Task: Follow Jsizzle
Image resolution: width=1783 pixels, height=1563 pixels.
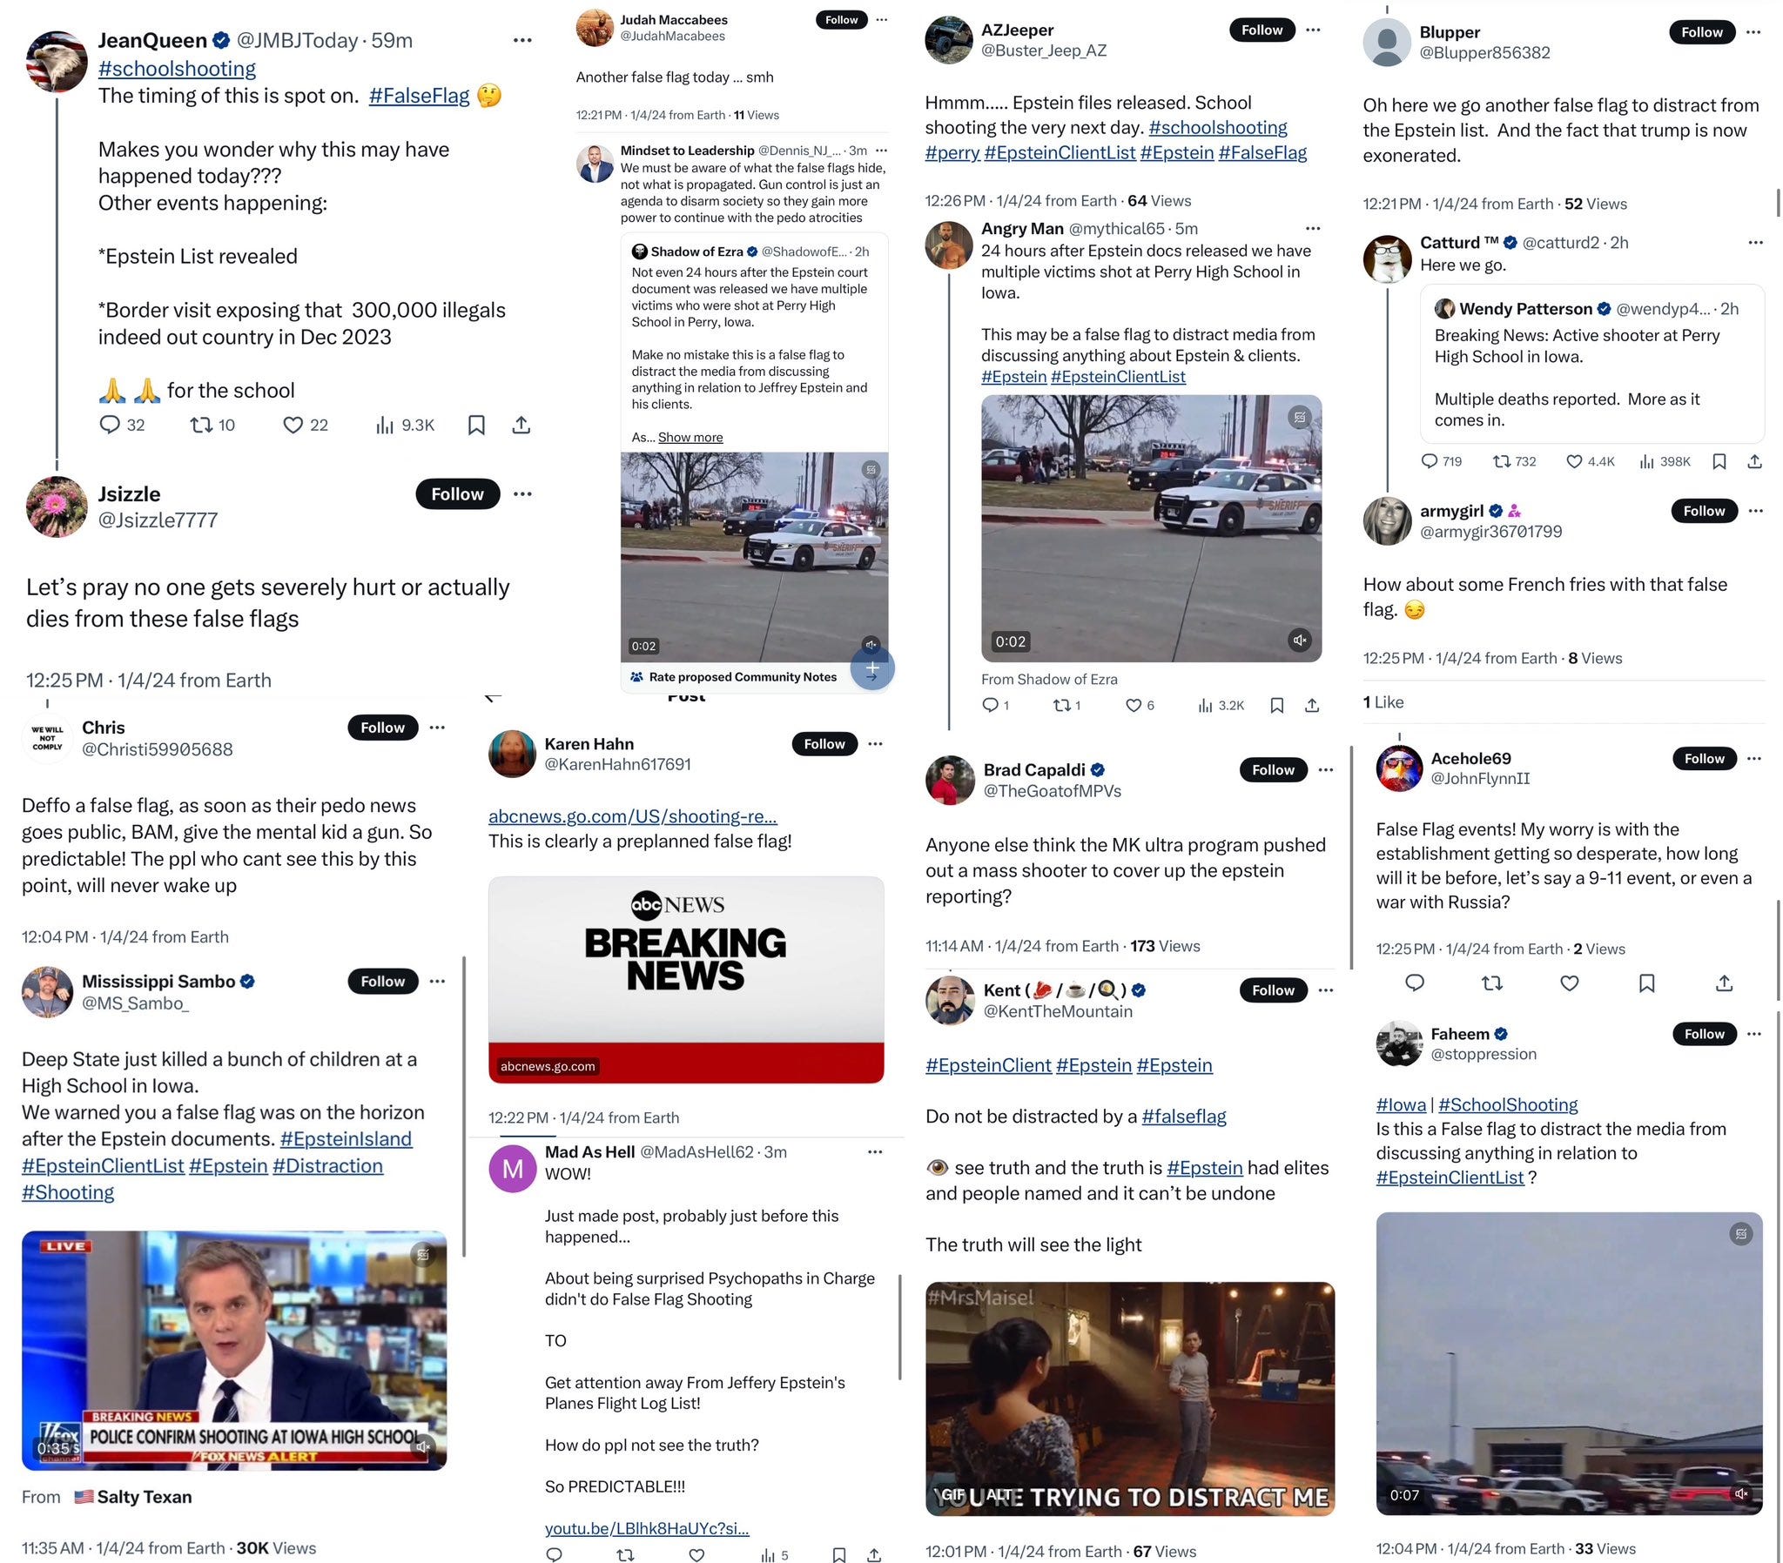Action: click(457, 493)
